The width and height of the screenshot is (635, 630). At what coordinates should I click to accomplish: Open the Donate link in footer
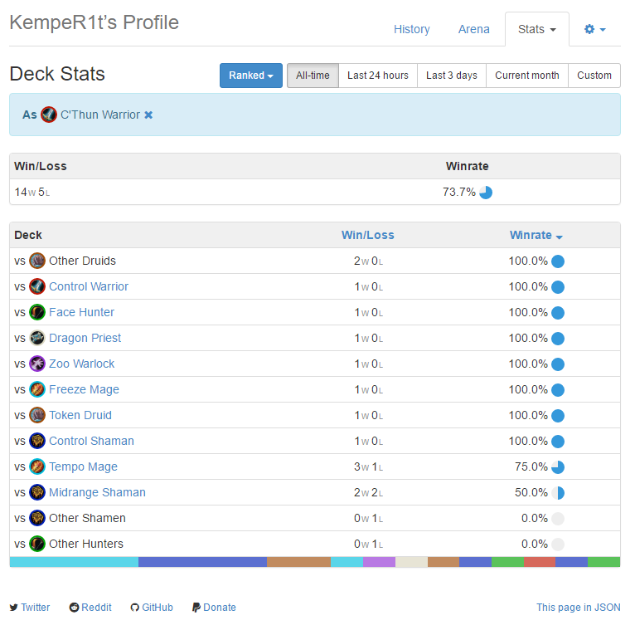[x=214, y=608]
